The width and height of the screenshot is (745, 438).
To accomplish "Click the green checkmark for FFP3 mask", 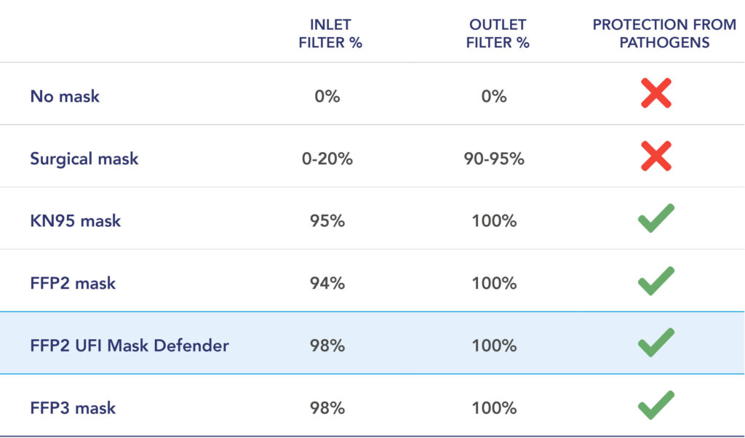I will pos(656,405).
